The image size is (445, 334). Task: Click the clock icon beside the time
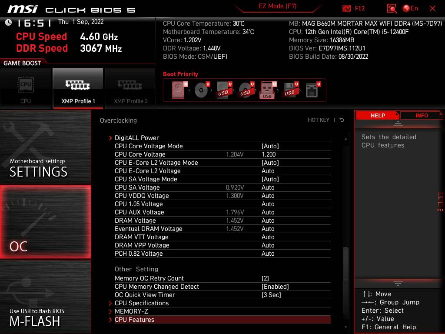point(8,22)
